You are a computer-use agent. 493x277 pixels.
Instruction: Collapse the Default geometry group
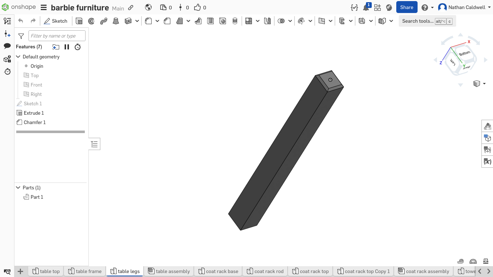pos(18,57)
